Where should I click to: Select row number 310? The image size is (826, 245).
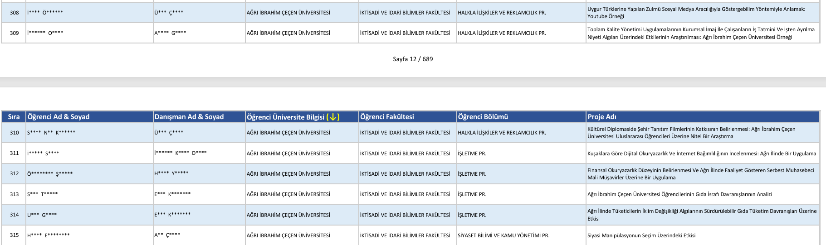(x=15, y=133)
